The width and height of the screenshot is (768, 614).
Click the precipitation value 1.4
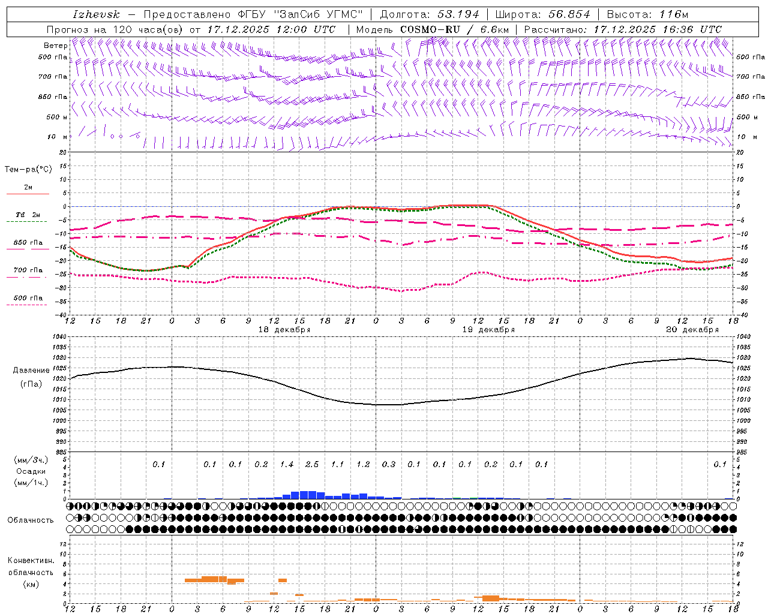(287, 465)
